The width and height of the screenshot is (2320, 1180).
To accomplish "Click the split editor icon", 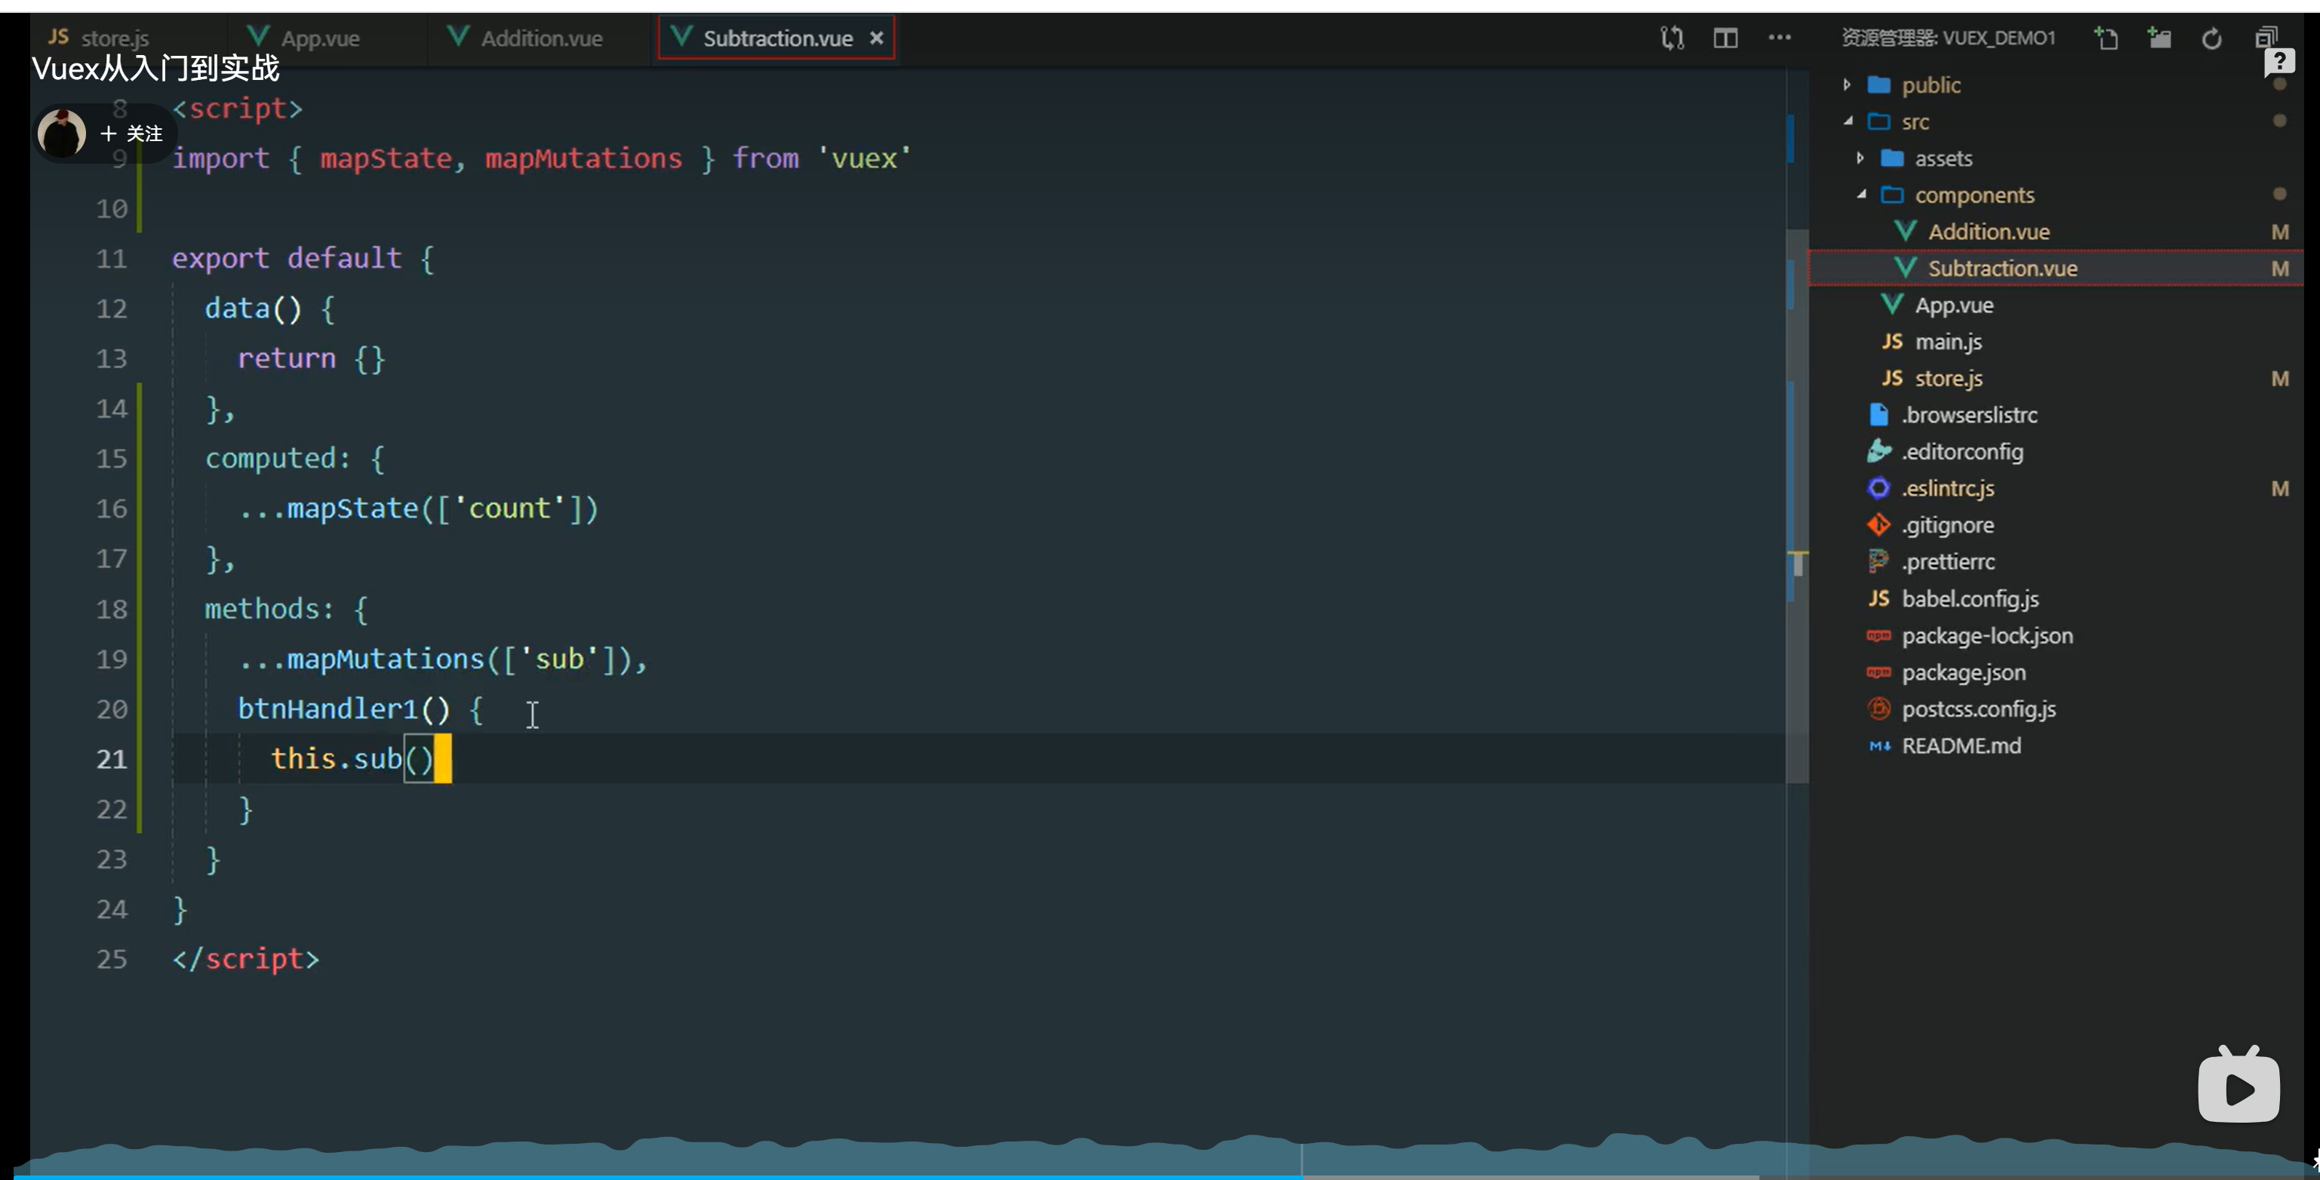I will pos(1725,36).
